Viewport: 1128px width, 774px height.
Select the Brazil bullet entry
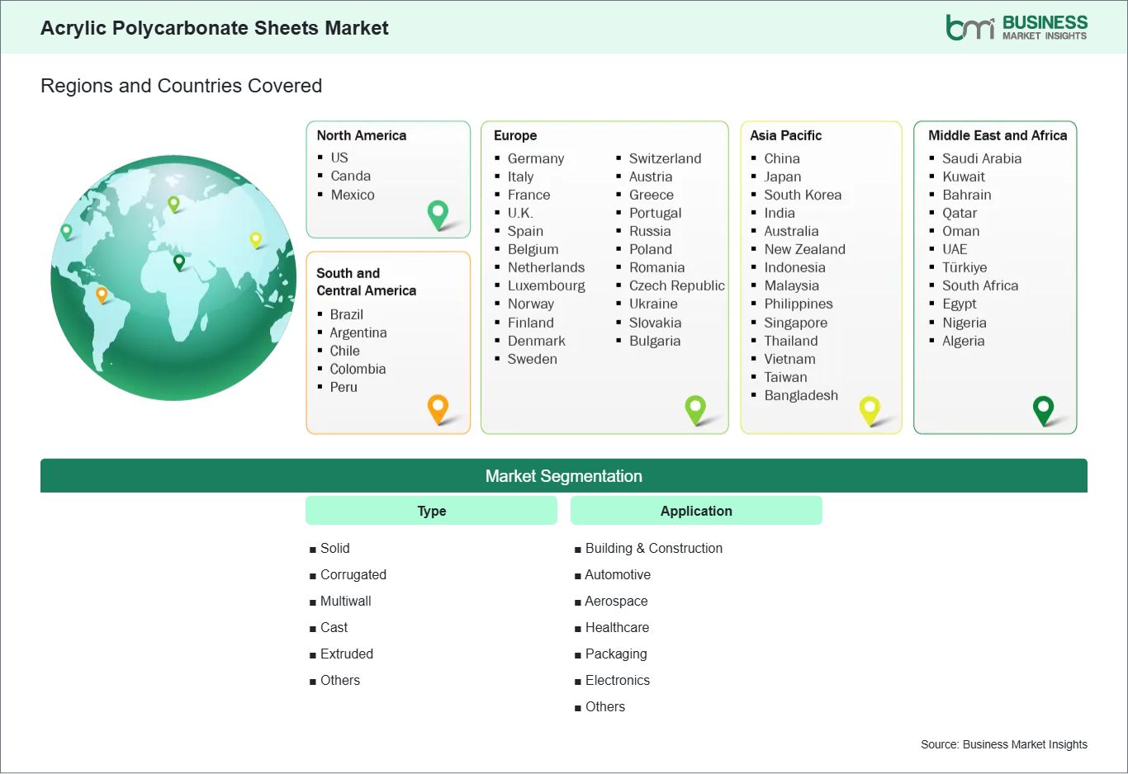click(346, 314)
